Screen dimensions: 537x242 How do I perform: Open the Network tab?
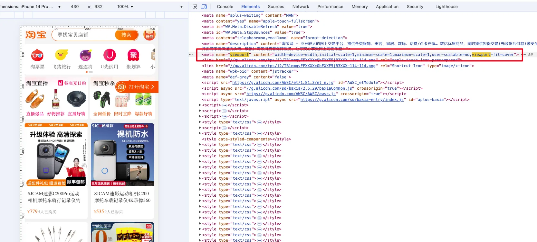pos(301,6)
